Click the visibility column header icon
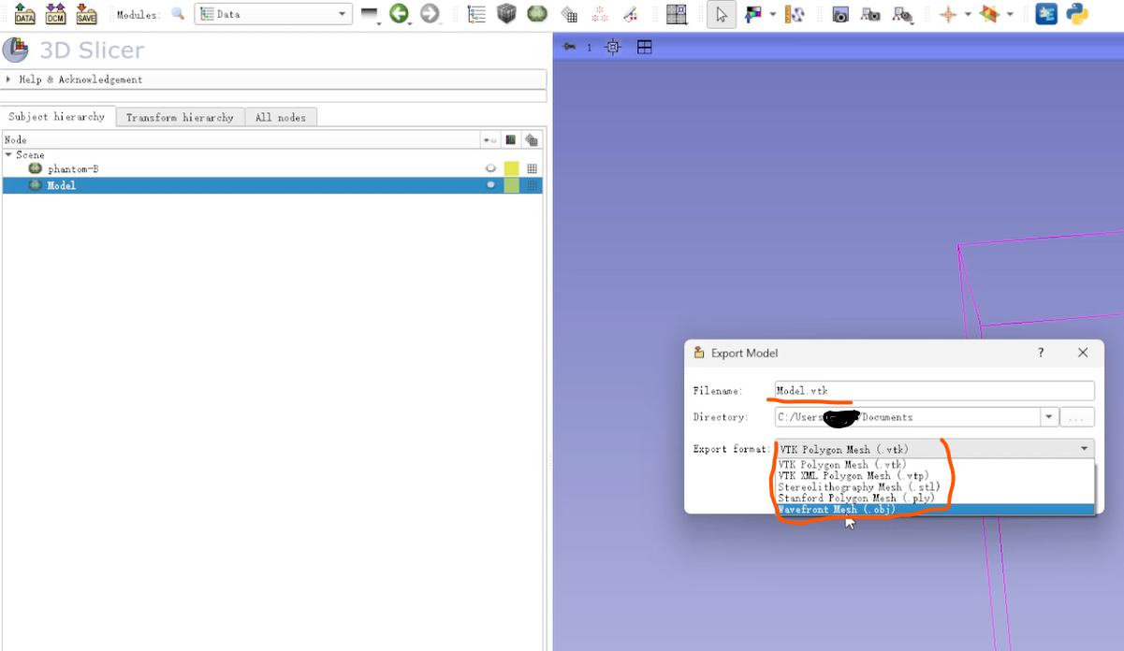This screenshot has height=651, width=1124. [489, 139]
